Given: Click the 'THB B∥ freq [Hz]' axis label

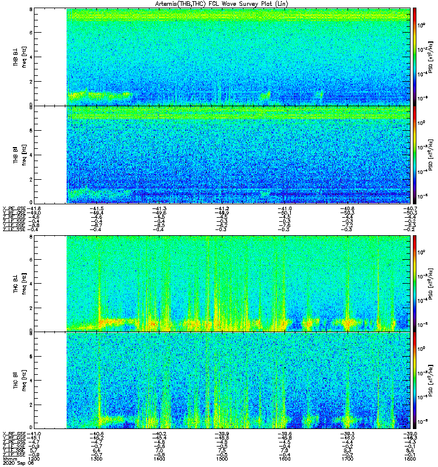Looking at the screenshot, I should click(x=20, y=155).
